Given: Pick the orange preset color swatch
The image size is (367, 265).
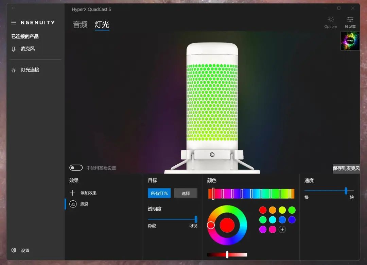Looking at the screenshot, I should pyautogui.click(x=273, y=210).
